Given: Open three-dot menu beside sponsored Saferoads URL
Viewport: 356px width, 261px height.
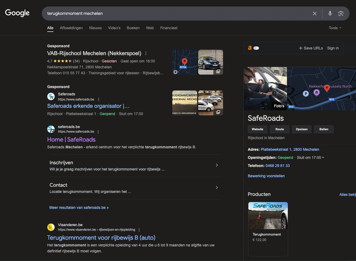Looking at the screenshot, I should coord(99,99).
